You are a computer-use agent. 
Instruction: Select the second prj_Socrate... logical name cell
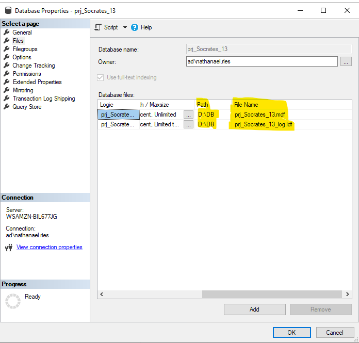pos(119,124)
